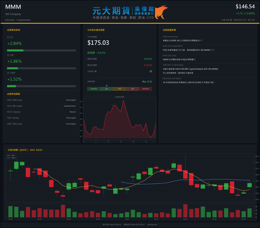The image size is (260, 228).
Task: Click the MA5 legend line marker
Action: click(x=9, y=156)
